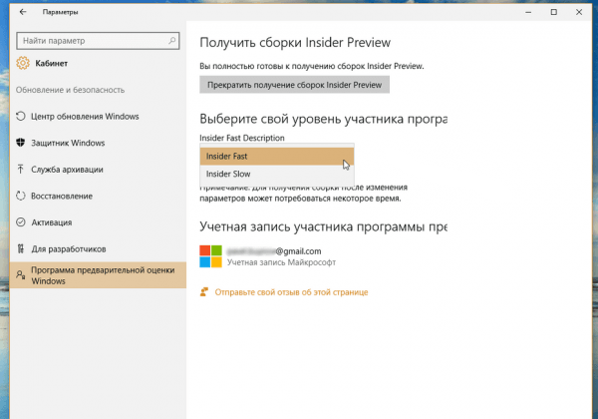Click the Служба архивации upload arrow icon
This screenshot has height=419, width=598.
click(21, 169)
